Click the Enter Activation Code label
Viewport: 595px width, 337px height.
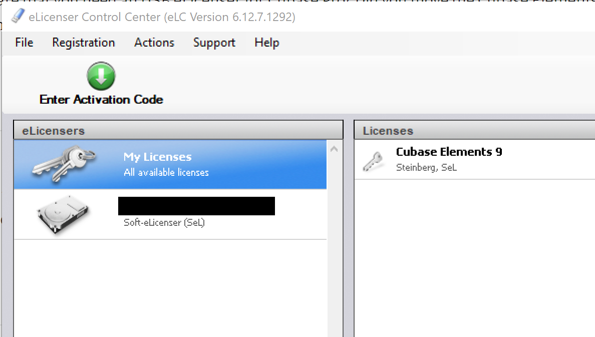pos(101,100)
